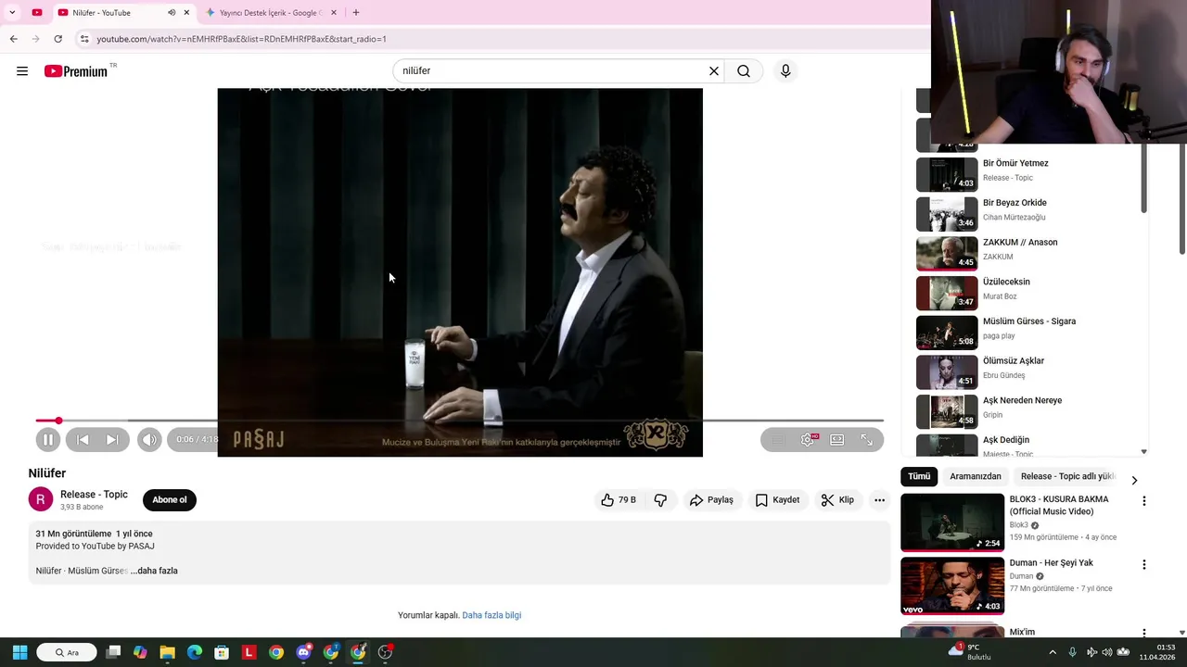Open the YouTube hamburger guide menu
The width and height of the screenshot is (1187, 667).
pos(22,71)
